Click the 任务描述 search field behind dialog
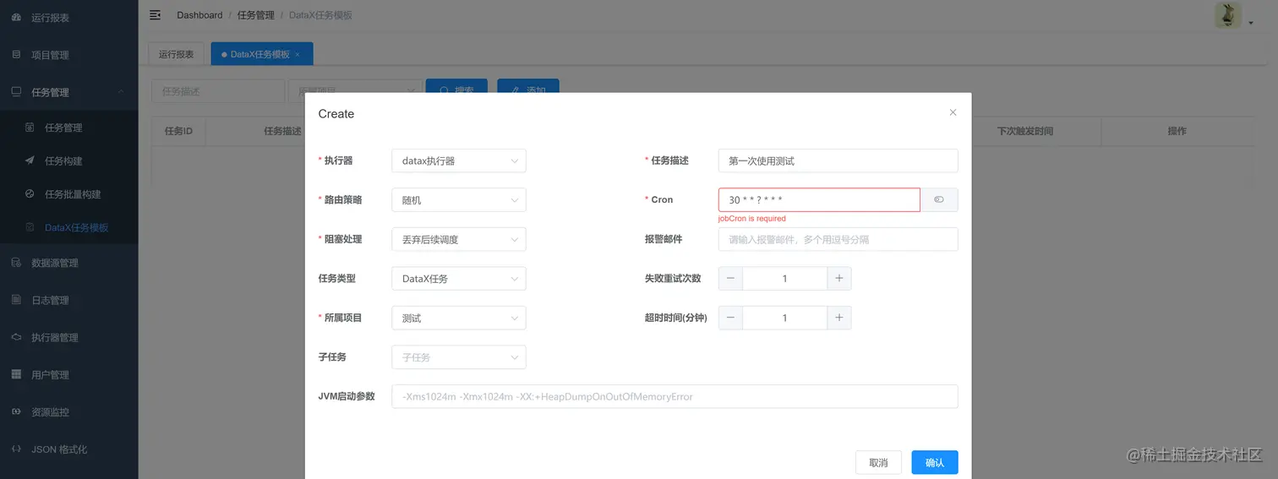The height and width of the screenshot is (479, 1278). click(x=218, y=90)
